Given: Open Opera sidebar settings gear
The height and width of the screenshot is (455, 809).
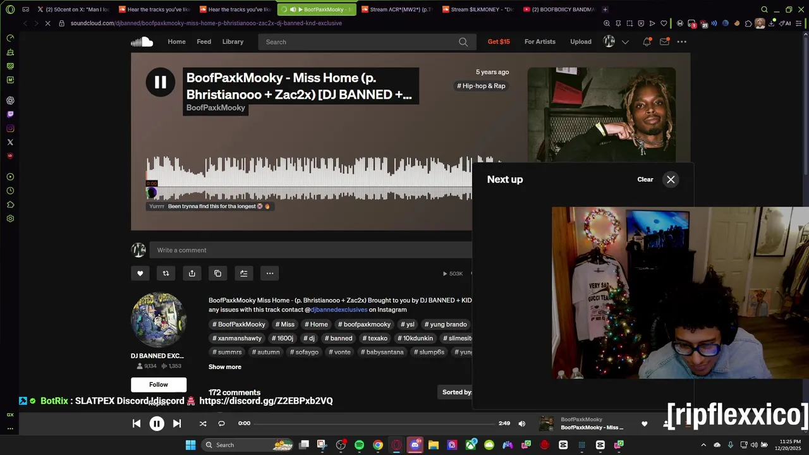Looking at the screenshot, I should pyautogui.click(x=10, y=219).
